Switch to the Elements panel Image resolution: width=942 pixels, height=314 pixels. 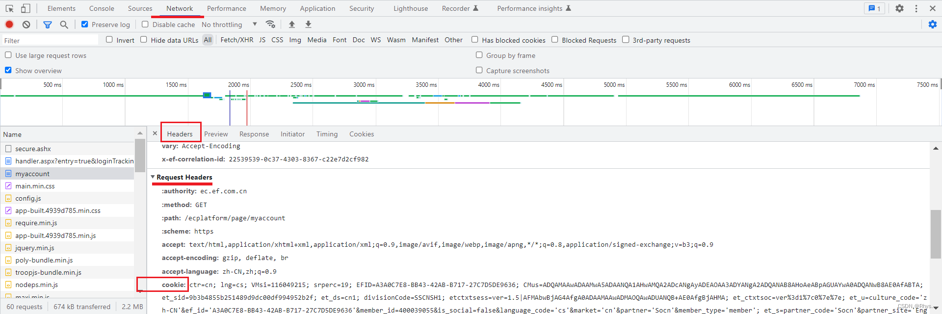pos(61,8)
